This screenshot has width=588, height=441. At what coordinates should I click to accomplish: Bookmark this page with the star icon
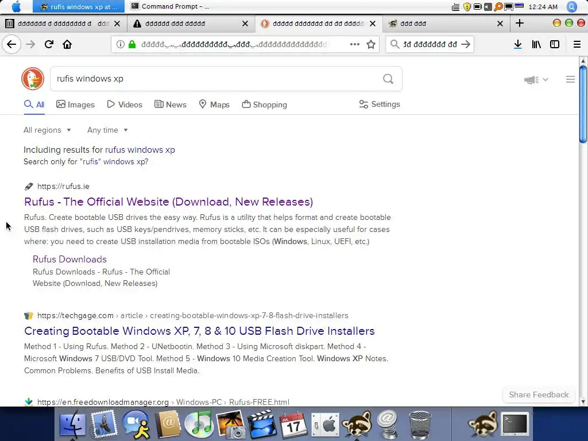pos(371,44)
